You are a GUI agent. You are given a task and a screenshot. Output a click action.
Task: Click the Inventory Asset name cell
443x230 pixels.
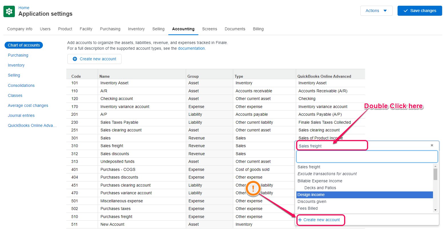(142, 83)
